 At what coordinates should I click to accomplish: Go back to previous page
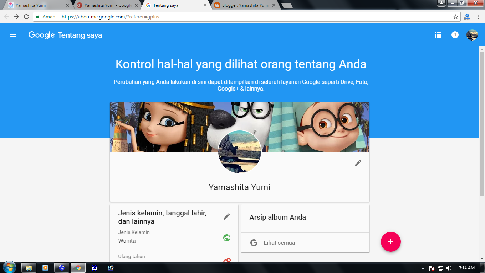coord(6,17)
